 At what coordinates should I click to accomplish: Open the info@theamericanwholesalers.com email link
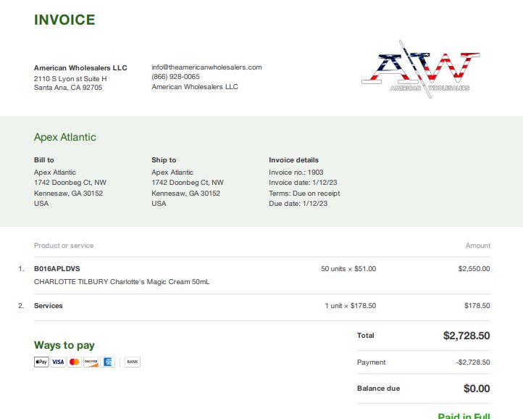tap(206, 67)
